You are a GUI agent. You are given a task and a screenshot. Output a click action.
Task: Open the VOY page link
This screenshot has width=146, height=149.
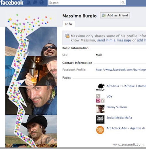pos(109,97)
